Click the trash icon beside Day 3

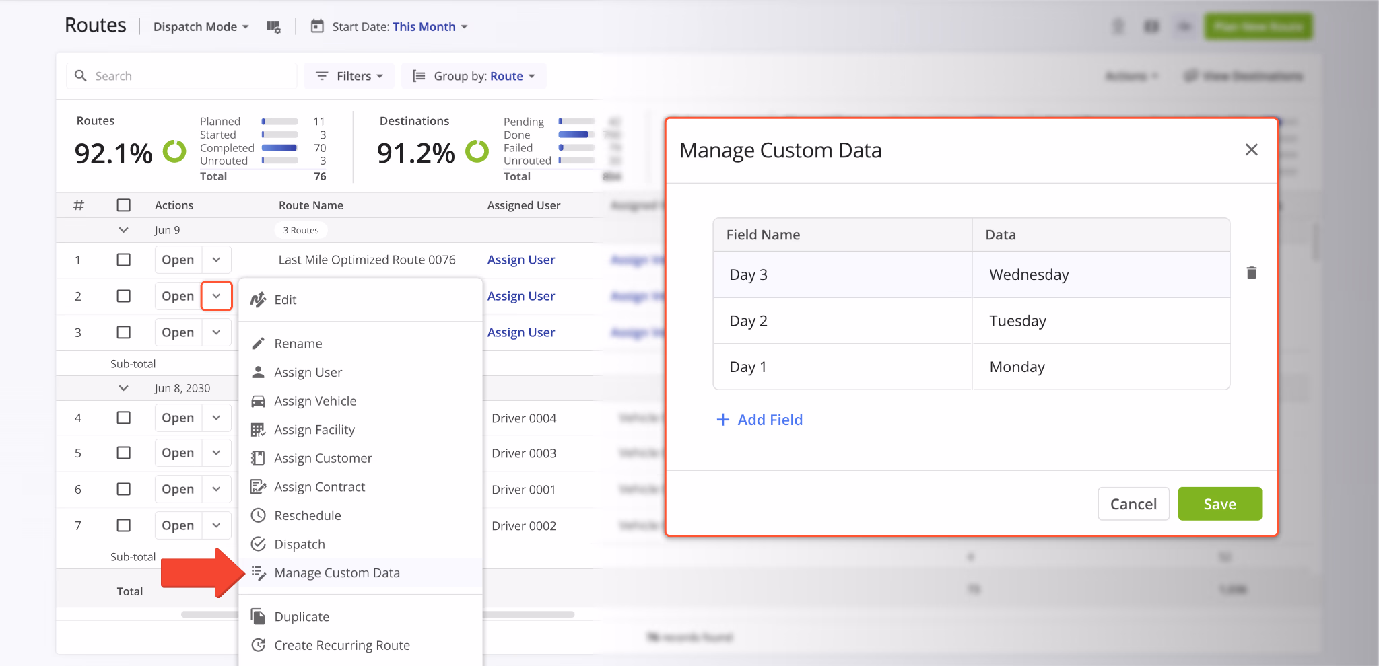1251,273
